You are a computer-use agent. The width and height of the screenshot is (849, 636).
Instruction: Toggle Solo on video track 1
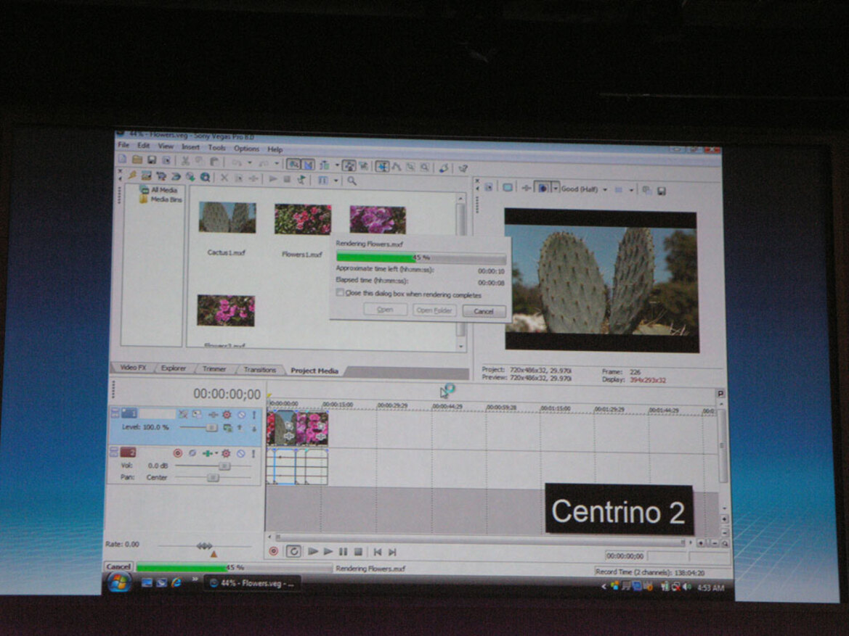tap(253, 415)
